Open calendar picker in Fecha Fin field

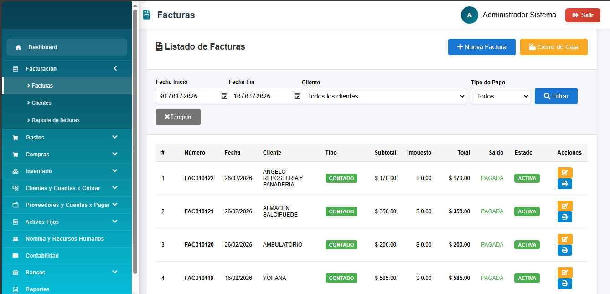(297, 96)
